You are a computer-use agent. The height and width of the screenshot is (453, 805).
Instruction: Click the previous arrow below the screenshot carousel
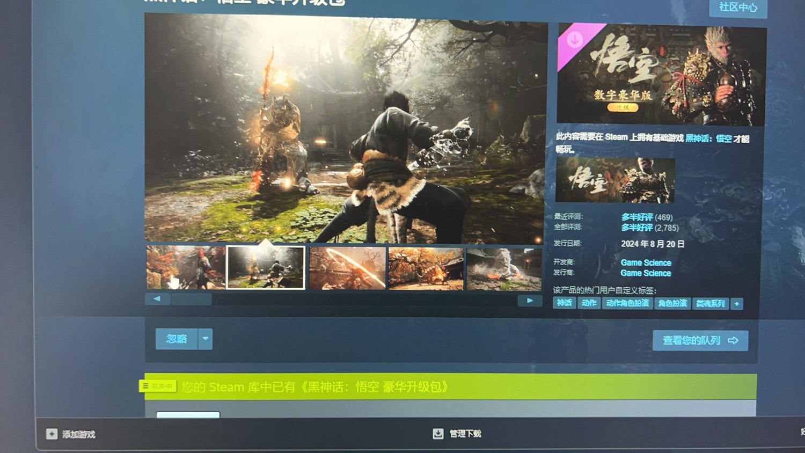(x=157, y=299)
